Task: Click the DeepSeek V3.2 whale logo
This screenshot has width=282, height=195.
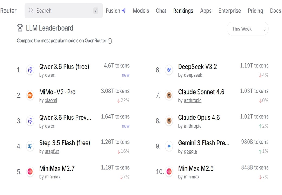Action: pyautogui.click(x=169, y=70)
